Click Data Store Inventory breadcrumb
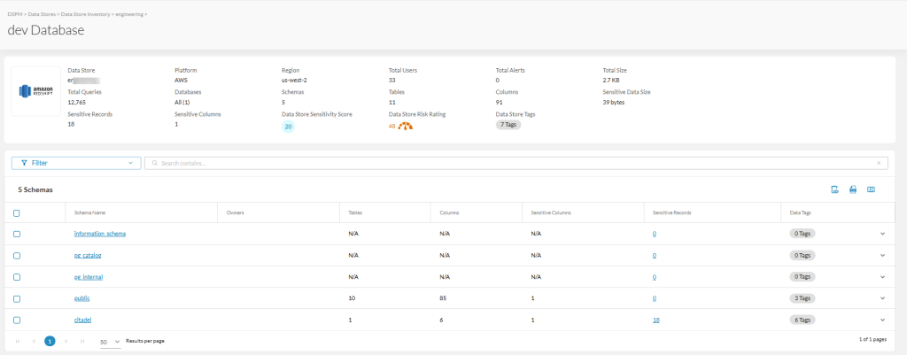This screenshot has width=907, height=355. [x=86, y=14]
